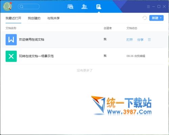Select the documents icon tab

click(x=99, y=7)
